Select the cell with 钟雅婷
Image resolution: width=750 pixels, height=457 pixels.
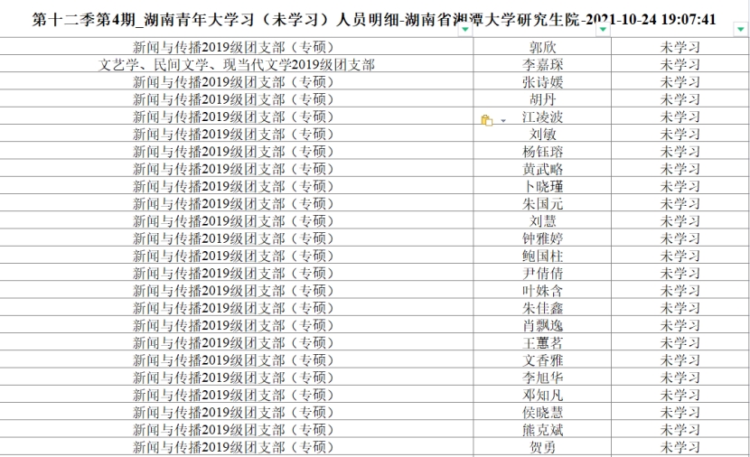pyautogui.click(x=542, y=238)
